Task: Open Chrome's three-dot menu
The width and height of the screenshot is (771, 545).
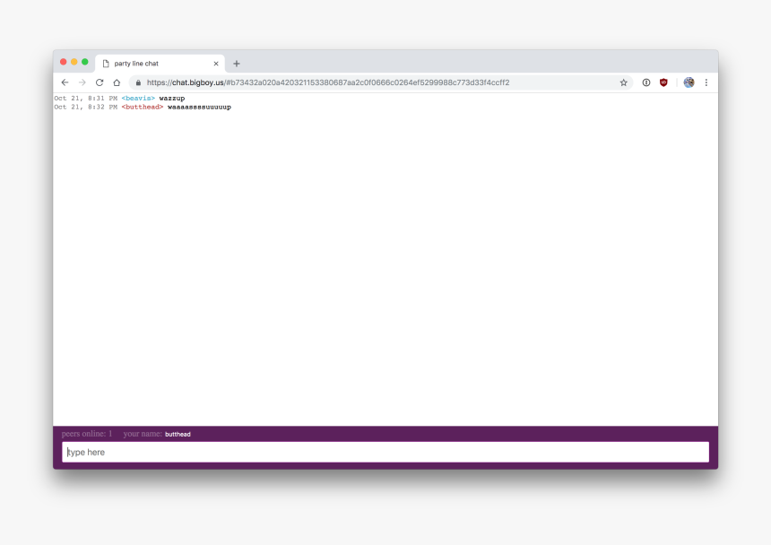Action: pyautogui.click(x=706, y=82)
